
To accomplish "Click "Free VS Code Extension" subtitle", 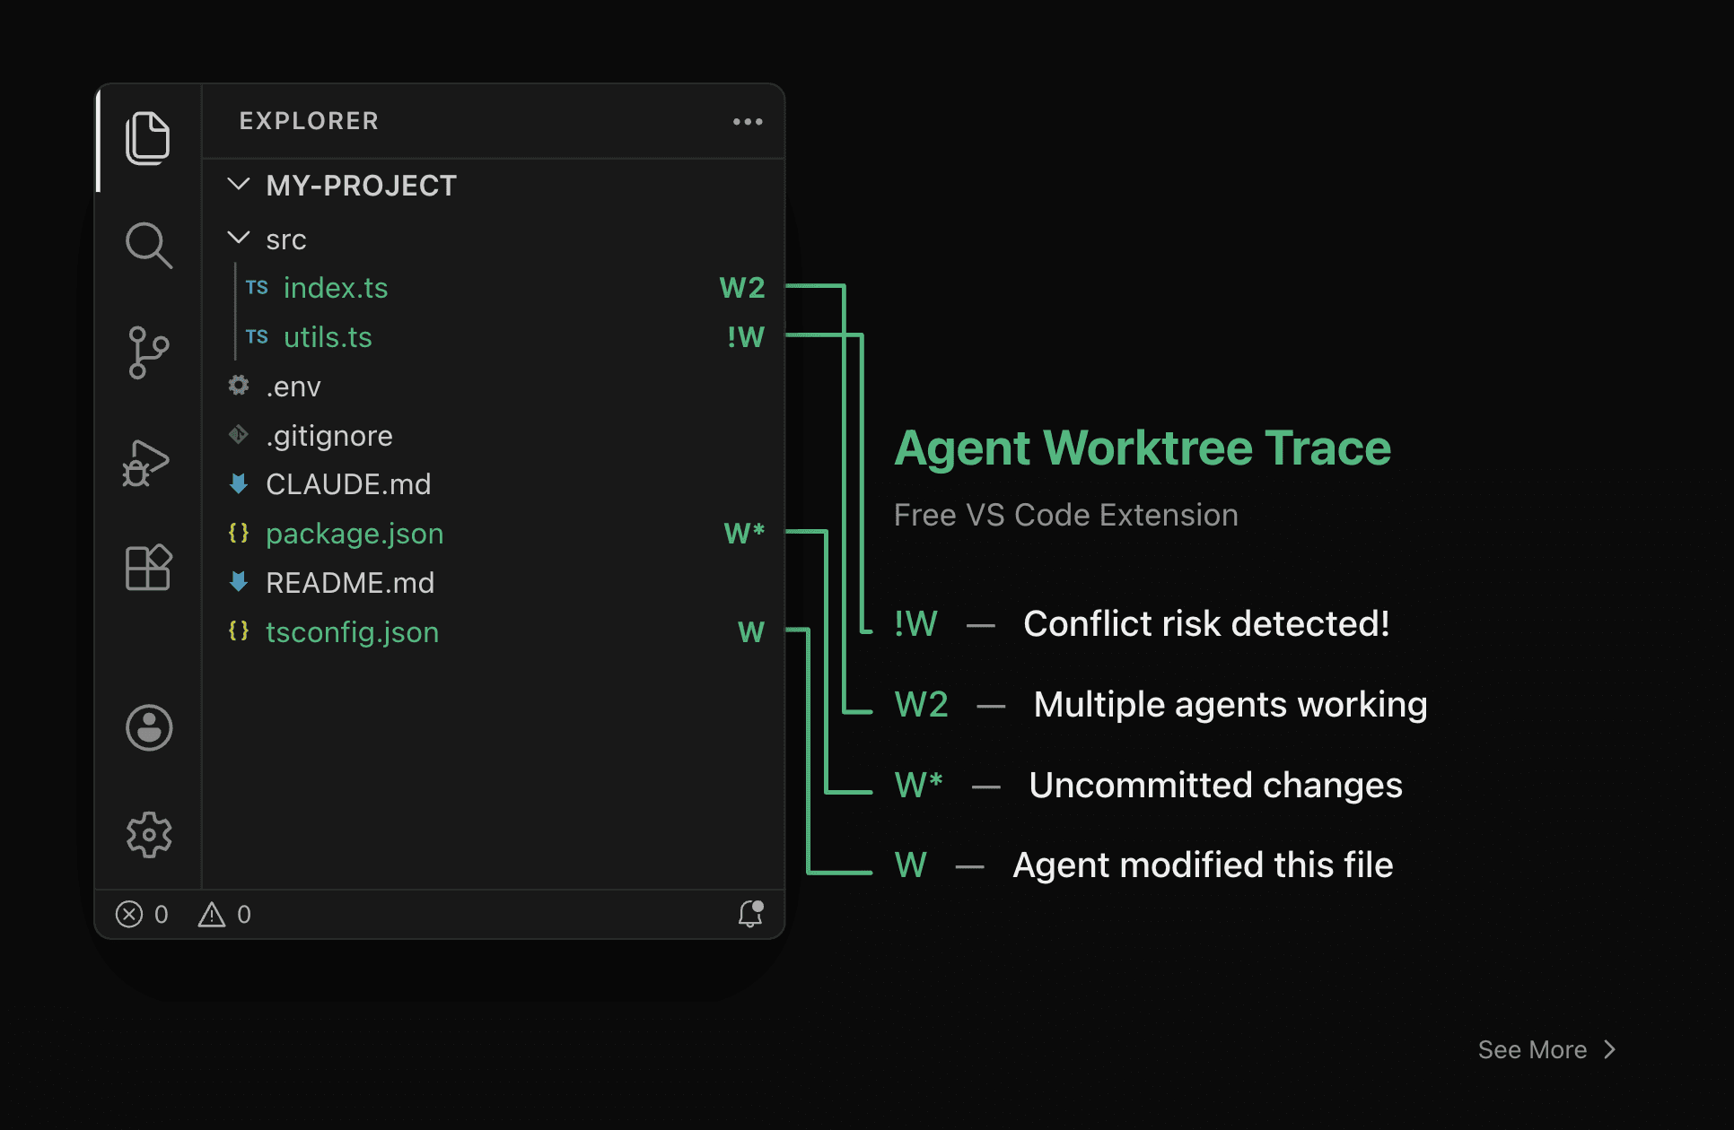I will (x=1066, y=516).
